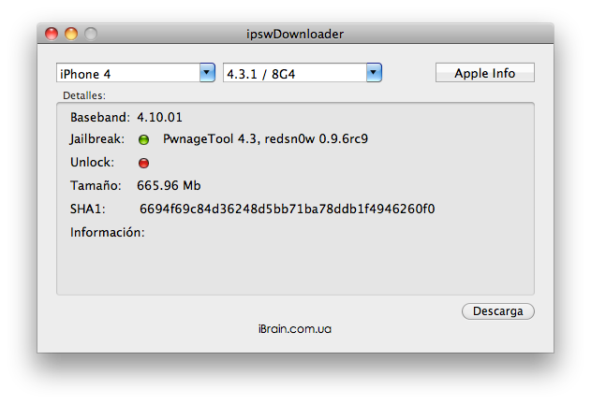Click the Jailbreak label
This screenshot has height=404, width=591.
pyautogui.click(x=96, y=140)
